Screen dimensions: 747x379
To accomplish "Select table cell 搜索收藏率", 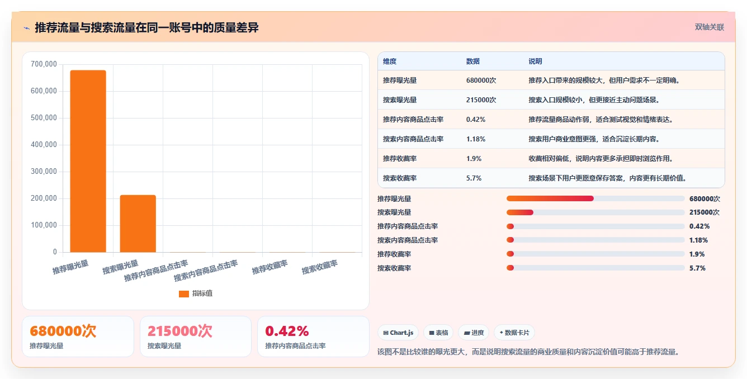I will (400, 178).
